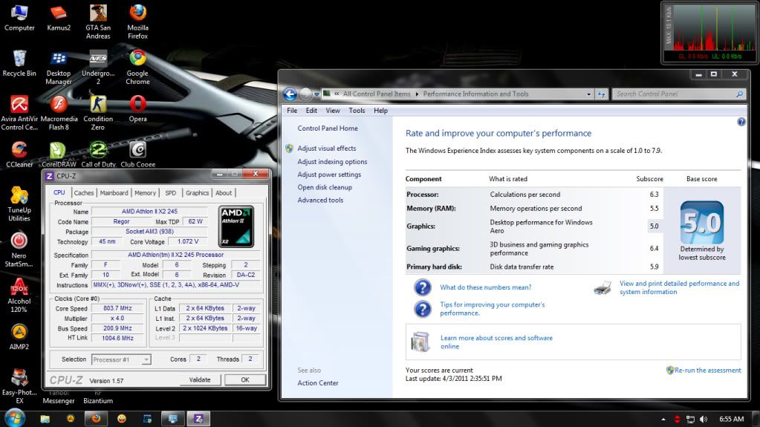
Task: Open CCleaner desktop icon
Action: tap(19, 154)
